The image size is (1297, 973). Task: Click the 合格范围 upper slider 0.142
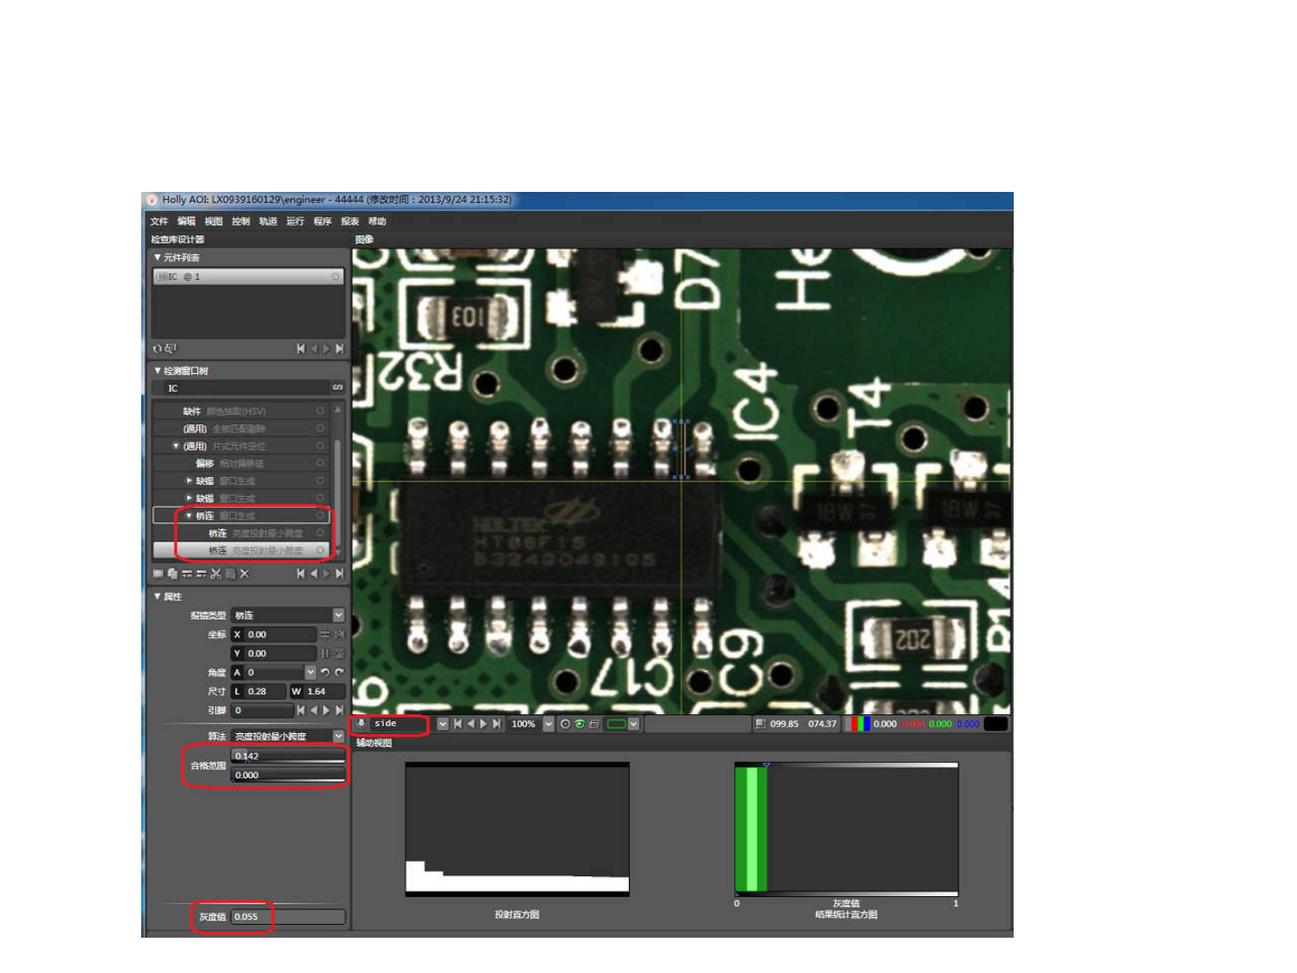[288, 756]
